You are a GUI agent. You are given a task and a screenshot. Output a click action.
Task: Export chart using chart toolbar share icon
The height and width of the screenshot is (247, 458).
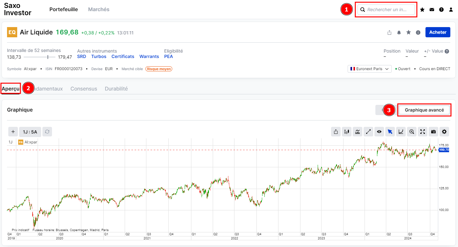pos(336,132)
